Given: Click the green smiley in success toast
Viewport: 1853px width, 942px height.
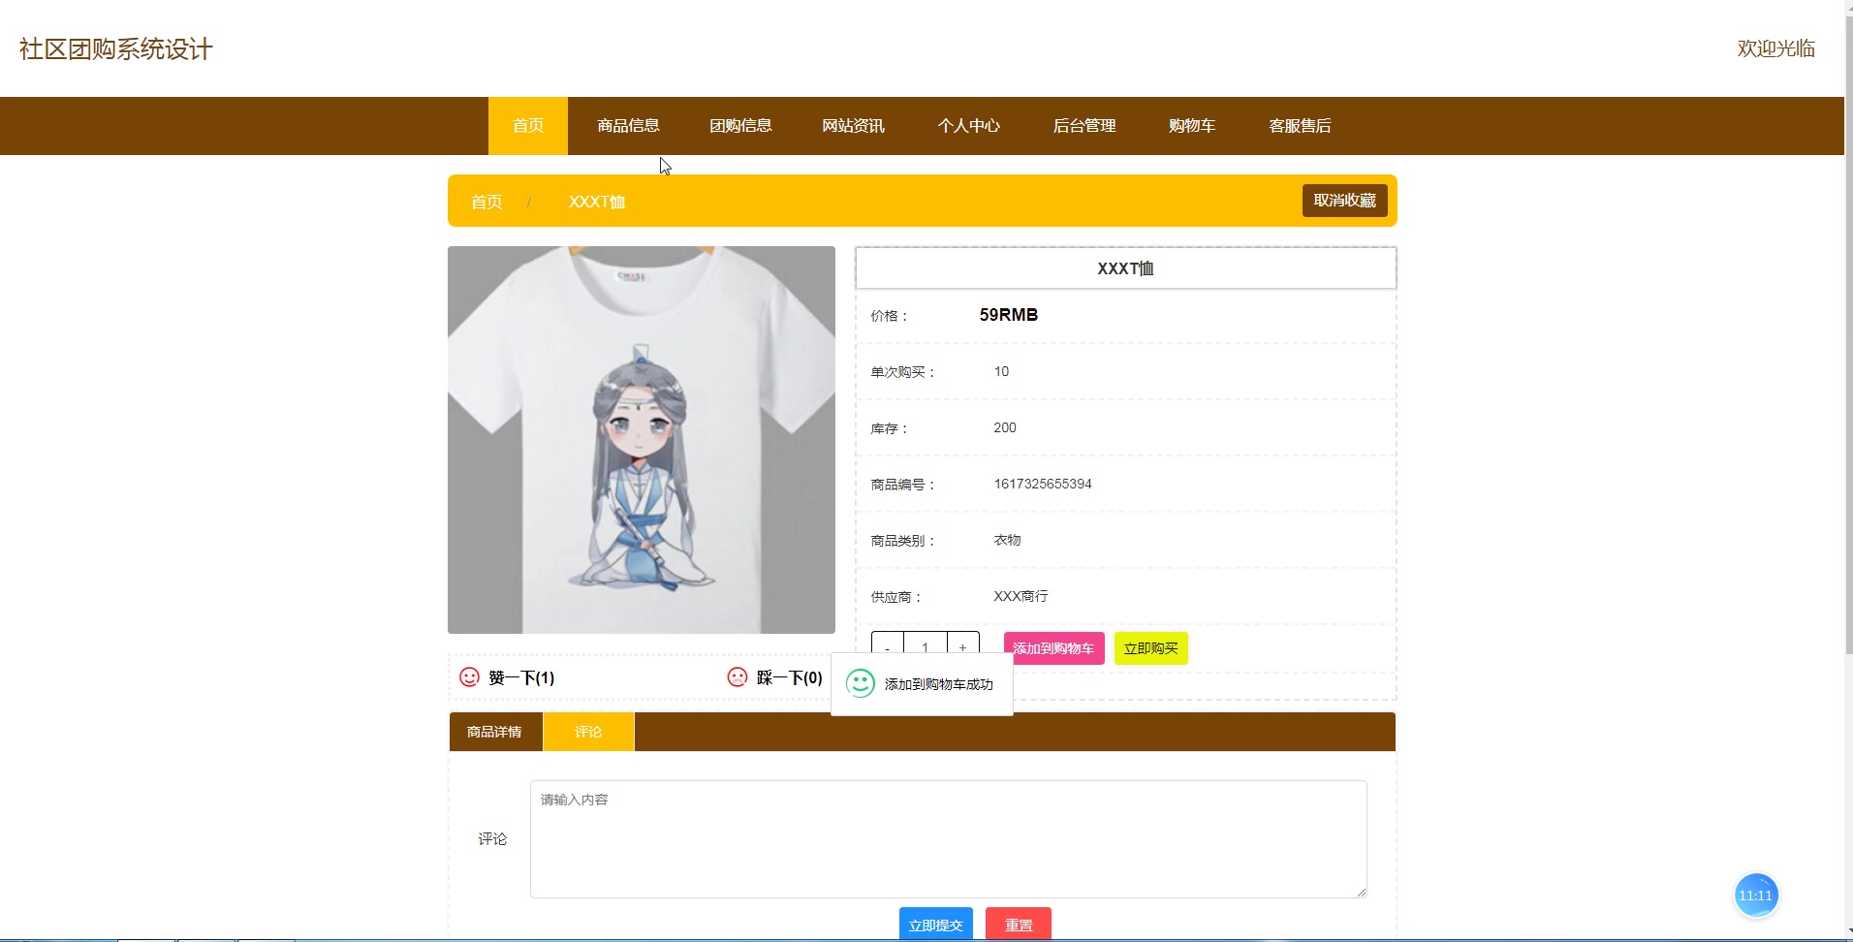Looking at the screenshot, I should (x=860, y=684).
